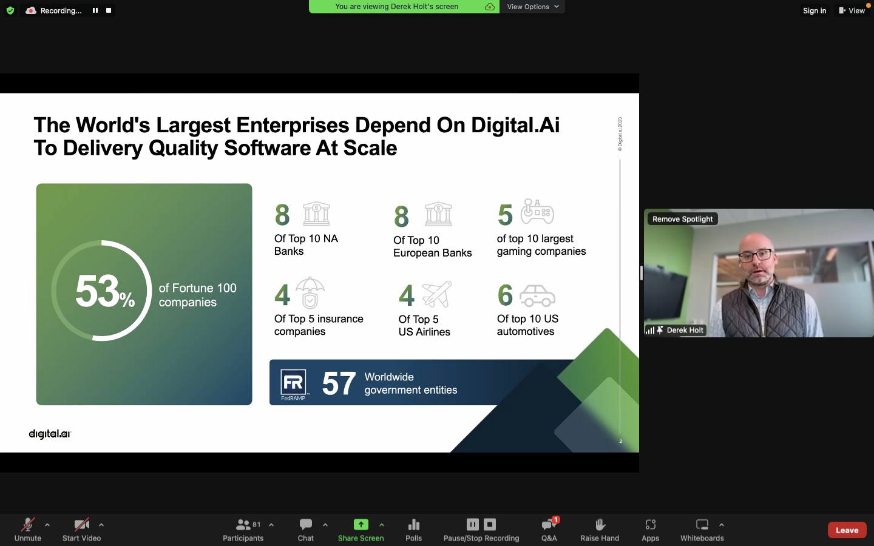Click the car icon for US automotives

[537, 295]
